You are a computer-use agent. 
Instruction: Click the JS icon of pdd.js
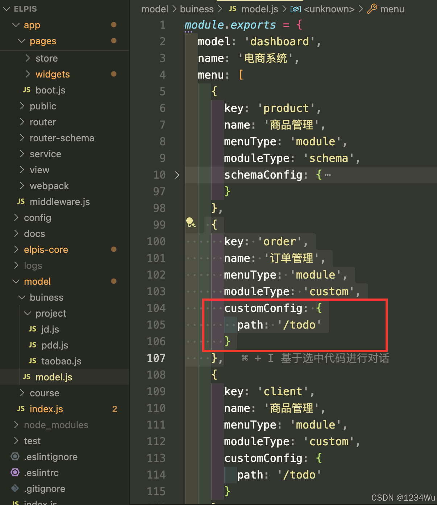click(33, 345)
